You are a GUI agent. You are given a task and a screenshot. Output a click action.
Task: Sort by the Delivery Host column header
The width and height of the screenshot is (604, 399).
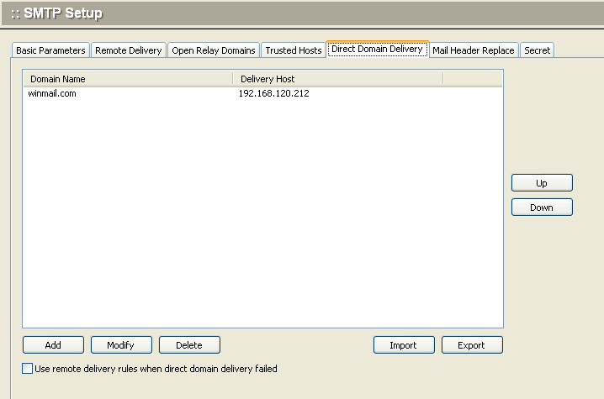pyautogui.click(x=336, y=79)
